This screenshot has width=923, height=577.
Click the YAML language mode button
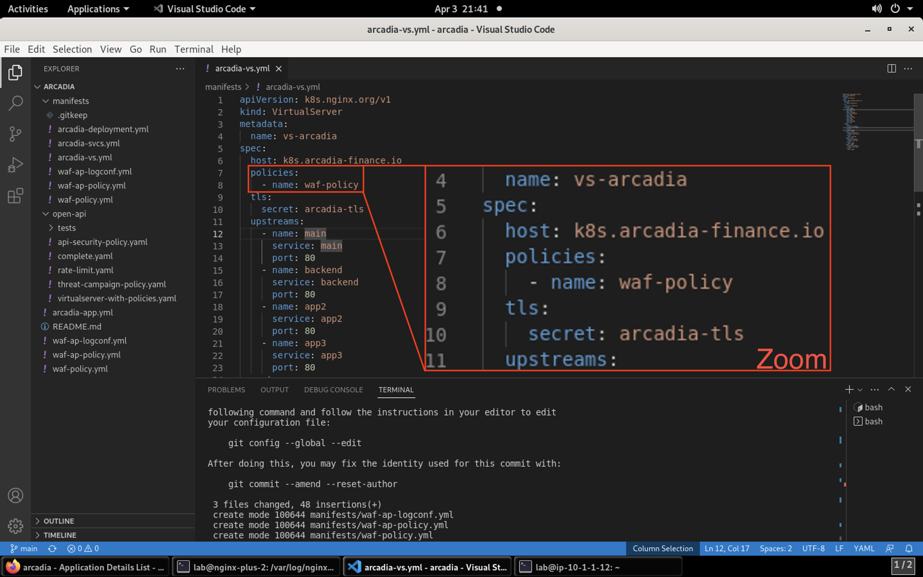click(x=864, y=548)
